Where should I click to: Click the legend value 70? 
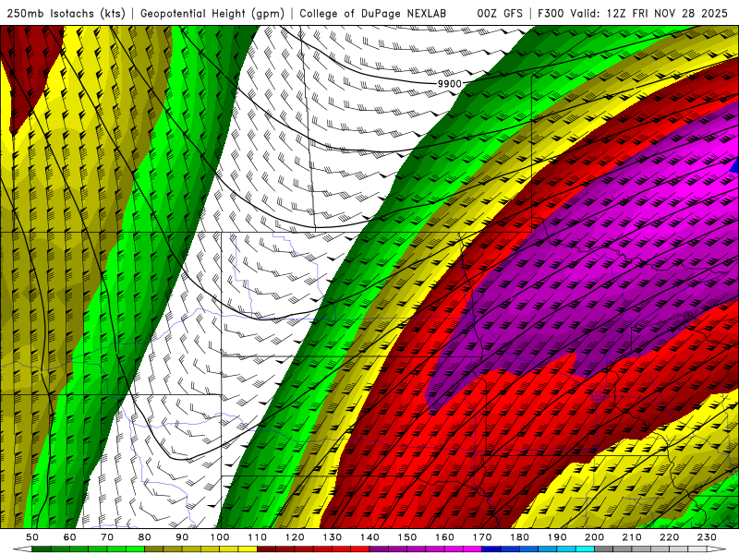[x=107, y=537]
